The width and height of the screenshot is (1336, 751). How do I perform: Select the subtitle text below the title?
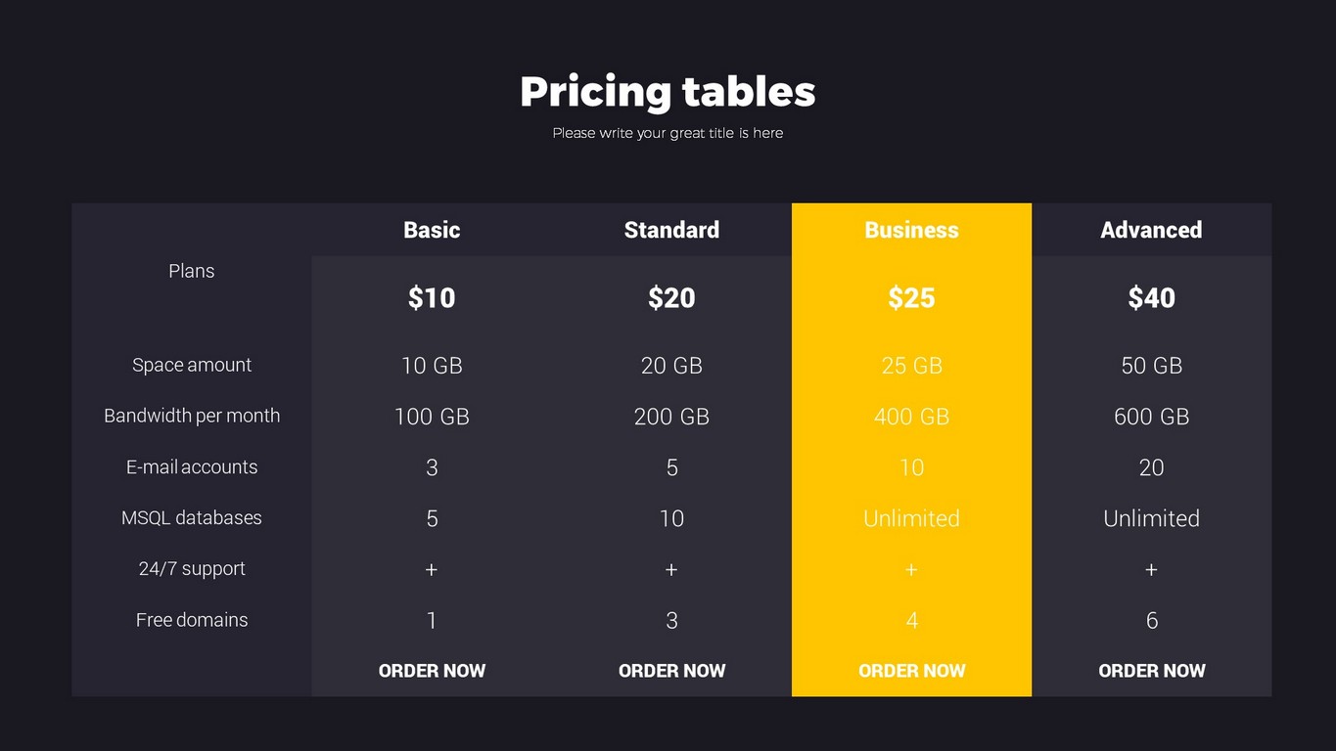coord(668,133)
